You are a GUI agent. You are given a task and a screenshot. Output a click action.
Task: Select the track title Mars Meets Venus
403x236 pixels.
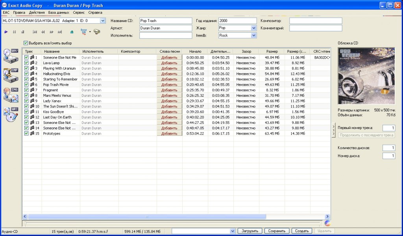point(57,96)
